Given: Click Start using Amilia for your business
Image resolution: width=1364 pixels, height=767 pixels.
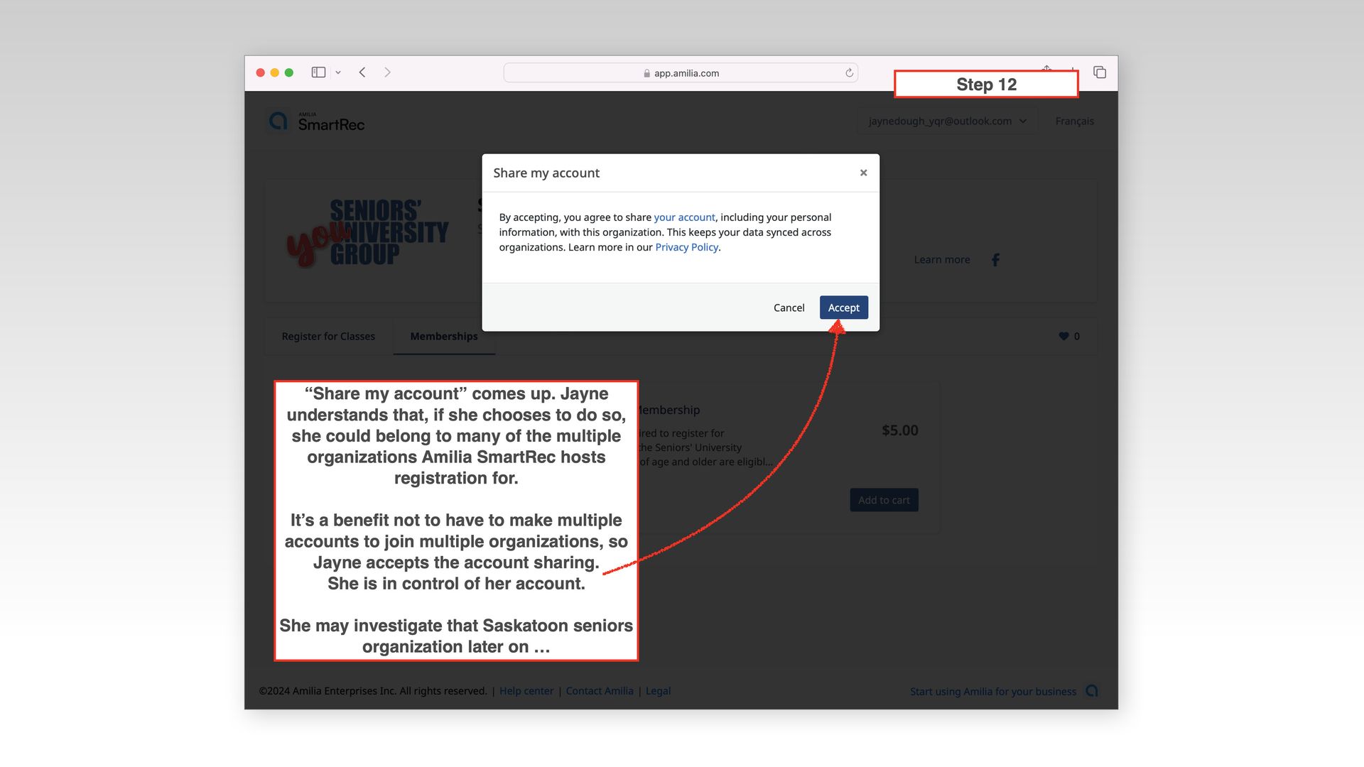Looking at the screenshot, I should 992,692.
